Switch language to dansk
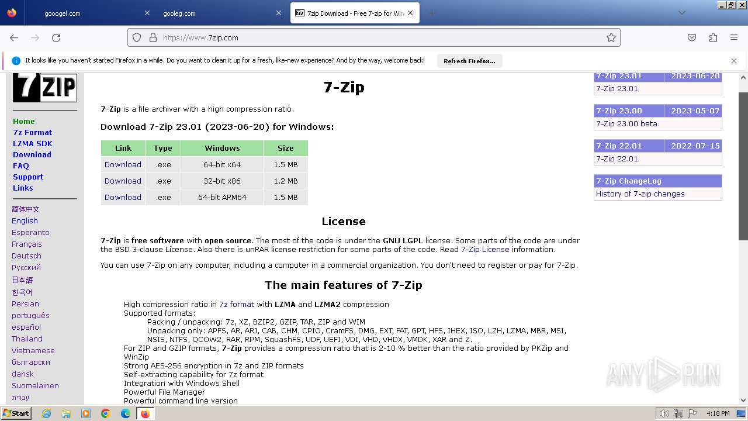Image resolution: width=748 pixels, height=421 pixels. [x=23, y=374]
